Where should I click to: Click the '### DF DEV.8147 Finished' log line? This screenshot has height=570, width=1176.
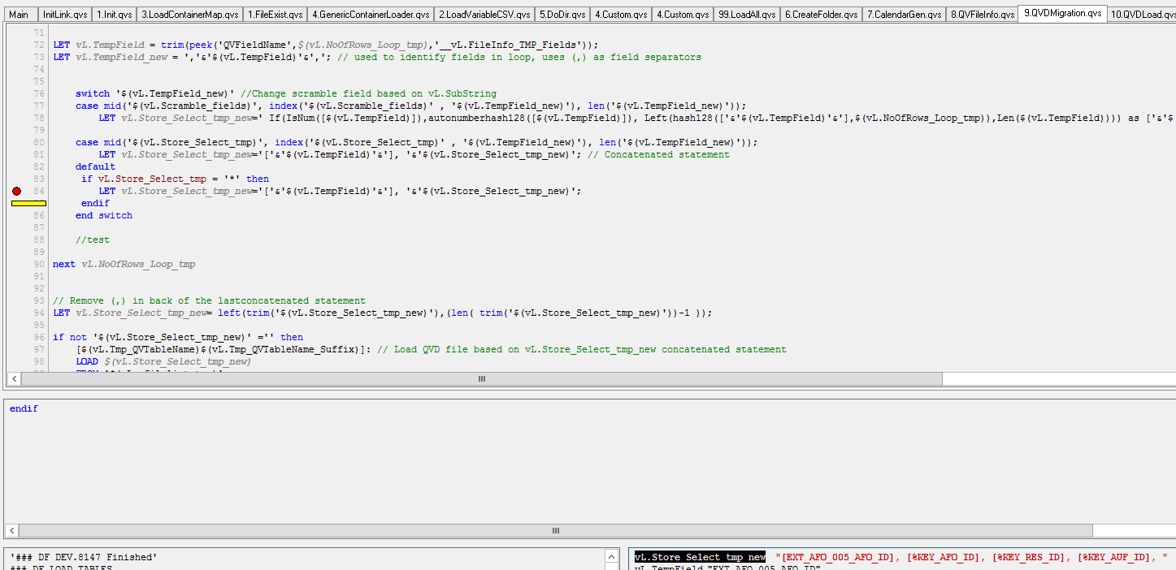(84, 557)
